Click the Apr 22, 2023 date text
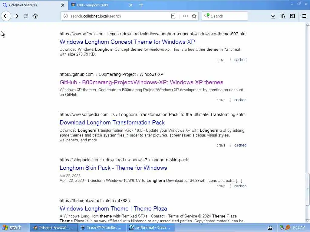The height and width of the screenshot is (232, 310). coord(70,176)
